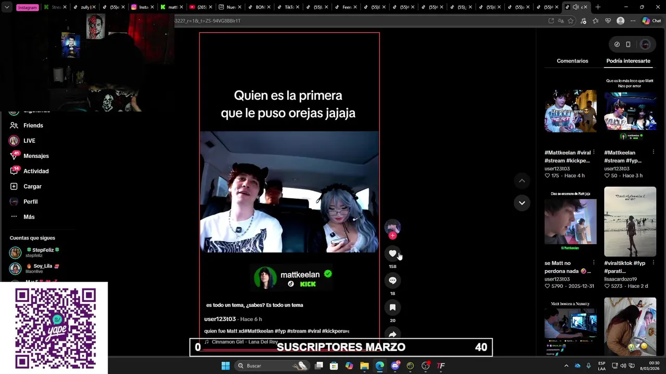666x374 pixels.
Task: Open Copilot Chat button in browser
Action: click(x=651, y=21)
